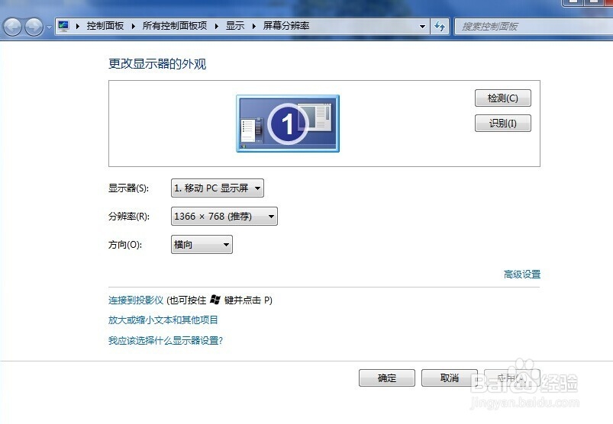Click the refresh icon next to address bar

tap(440, 27)
